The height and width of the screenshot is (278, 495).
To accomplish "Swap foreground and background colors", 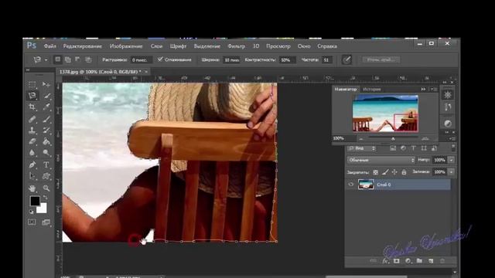I will pyautogui.click(x=46, y=198).
